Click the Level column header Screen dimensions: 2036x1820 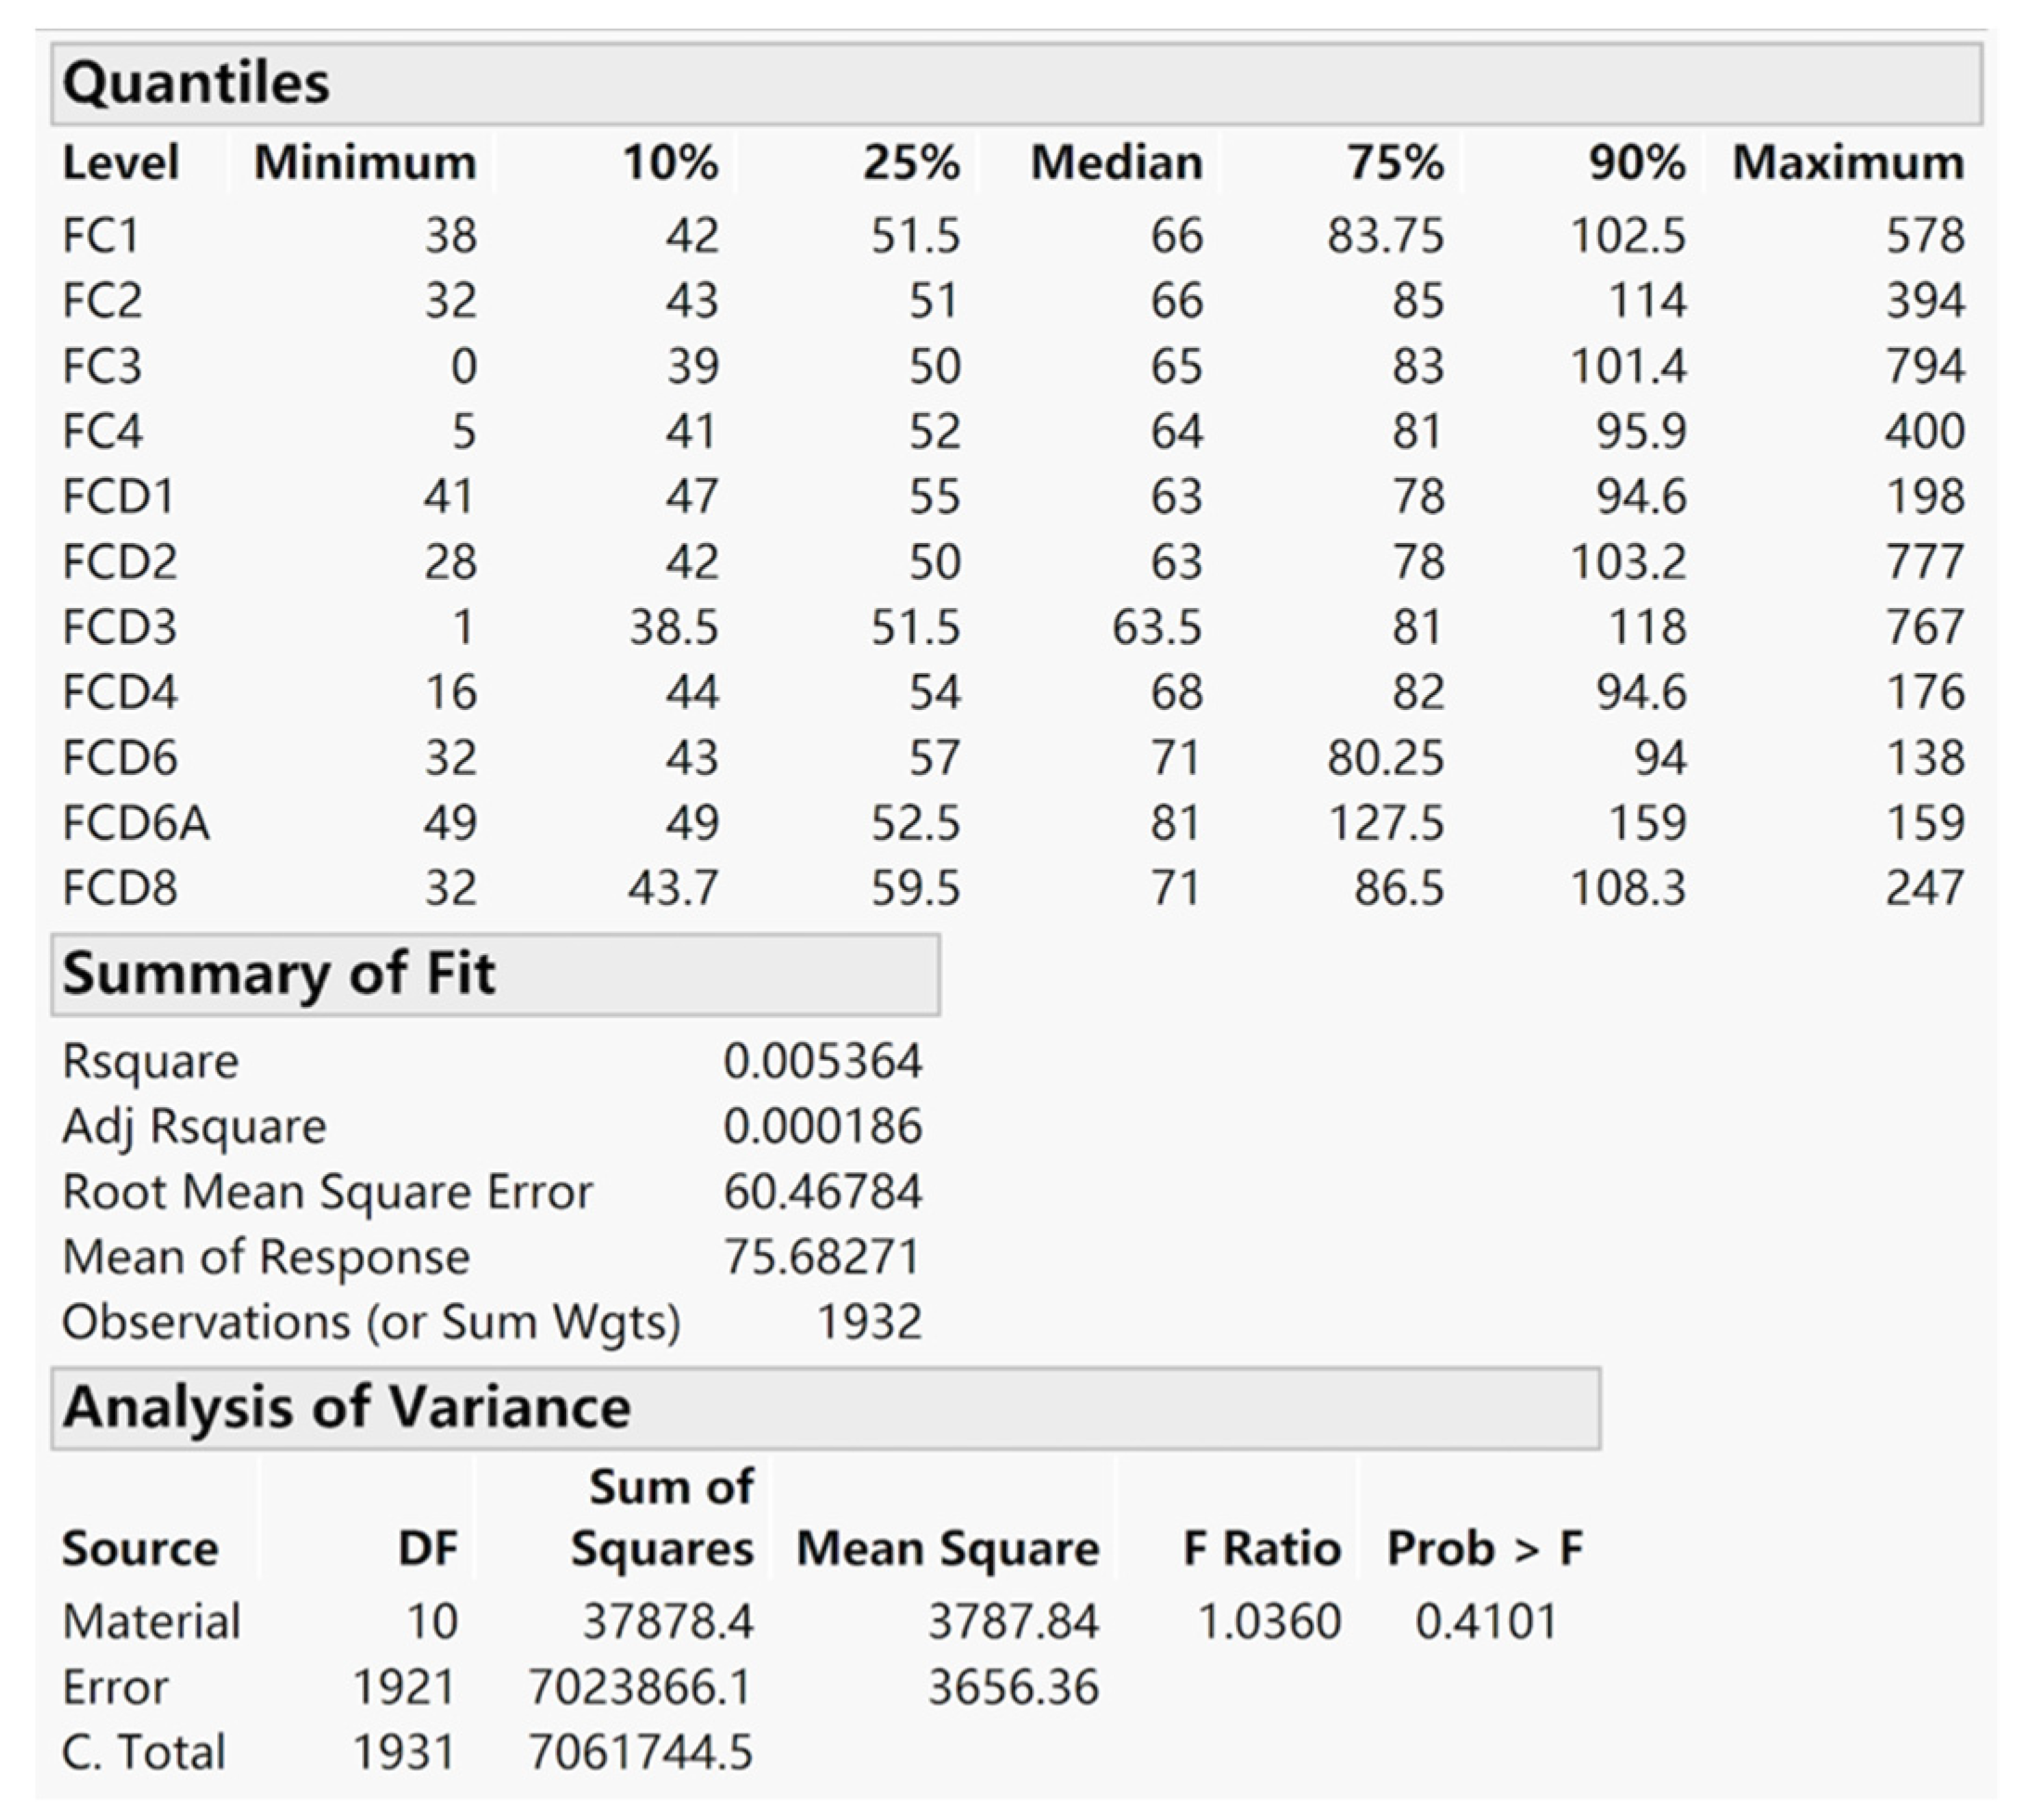click(x=120, y=163)
